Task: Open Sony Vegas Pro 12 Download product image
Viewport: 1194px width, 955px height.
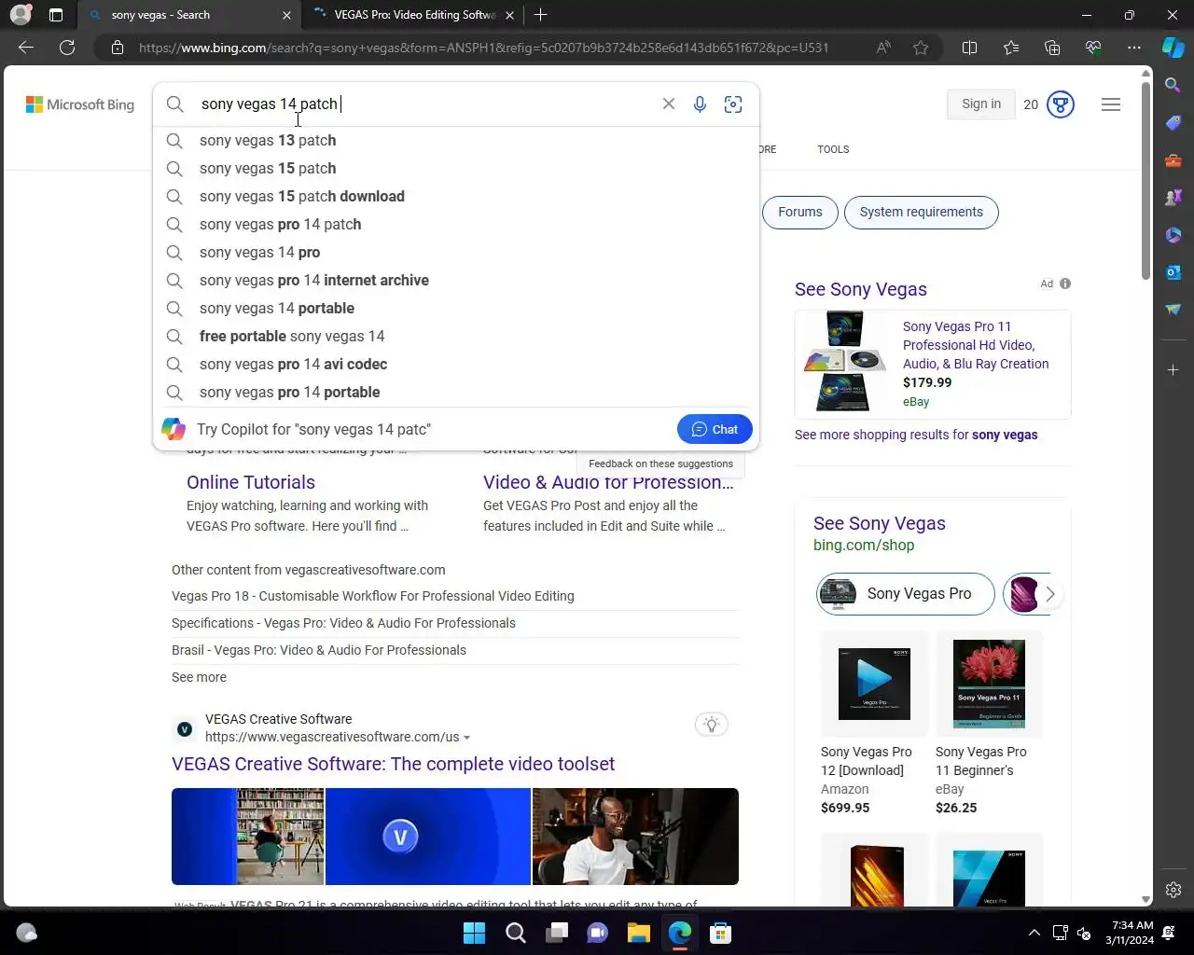Action: (x=874, y=684)
